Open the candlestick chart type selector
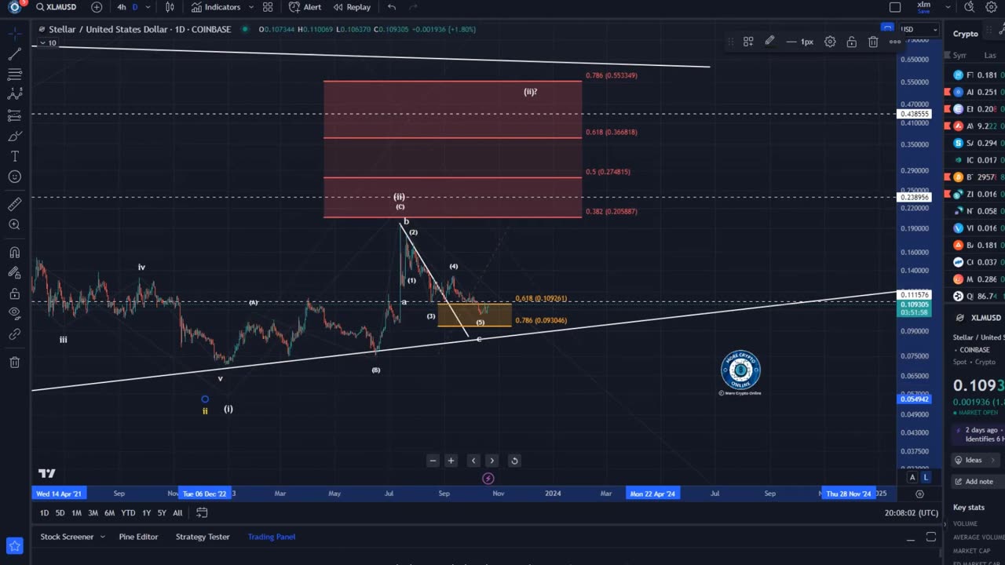 pyautogui.click(x=170, y=7)
